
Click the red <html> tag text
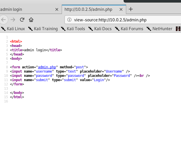click(x=16, y=41)
